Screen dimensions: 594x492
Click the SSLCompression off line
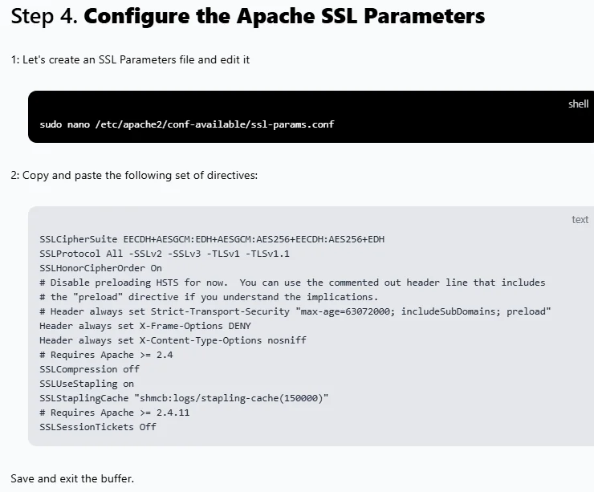click(x=89, y=369)
